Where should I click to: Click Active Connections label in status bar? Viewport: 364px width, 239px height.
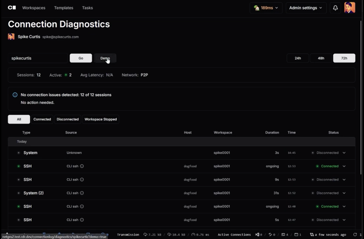pos(234,235)
